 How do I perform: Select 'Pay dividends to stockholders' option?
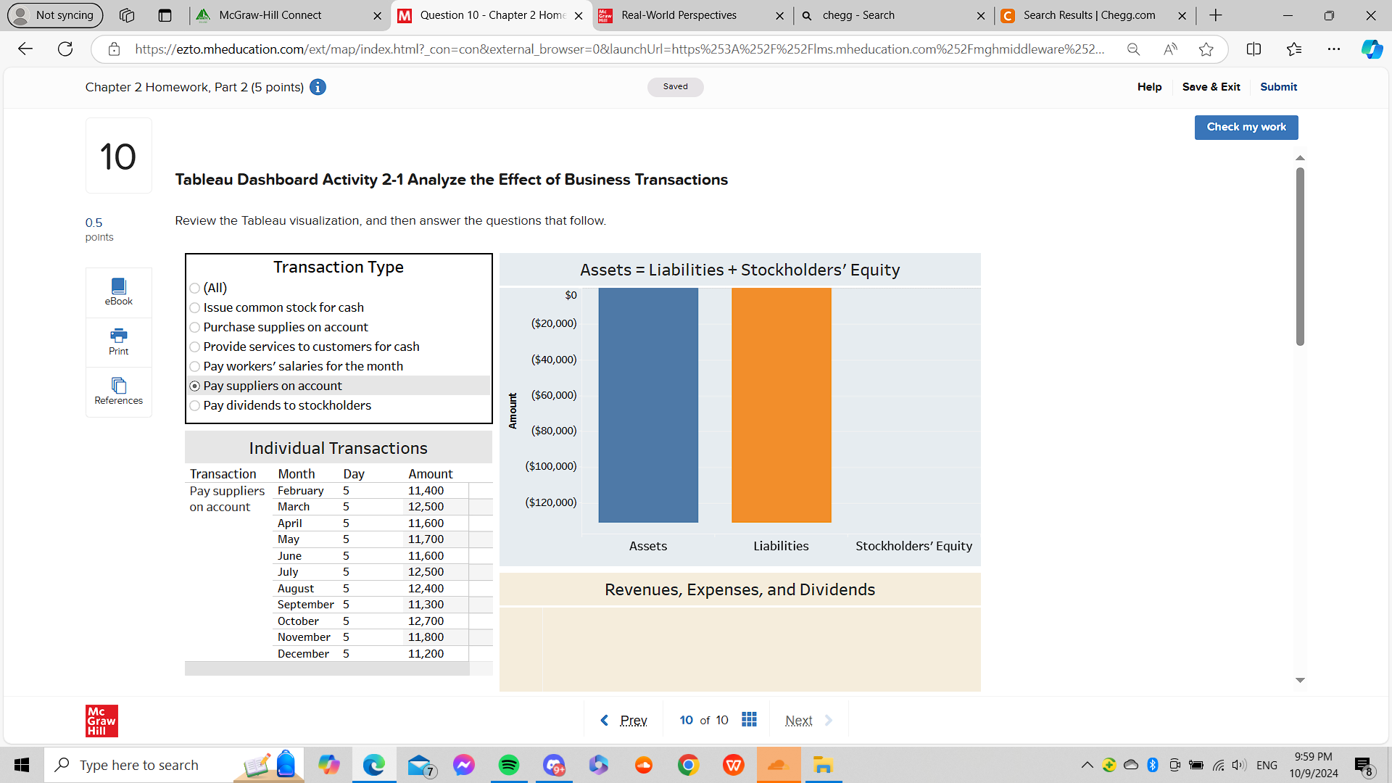pos(194,405)
